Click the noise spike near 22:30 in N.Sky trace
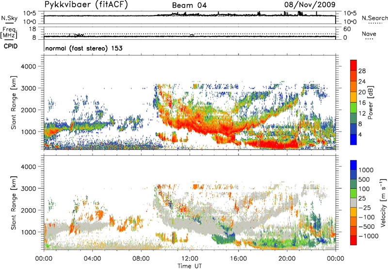388x269 pixels. [317, 14]
